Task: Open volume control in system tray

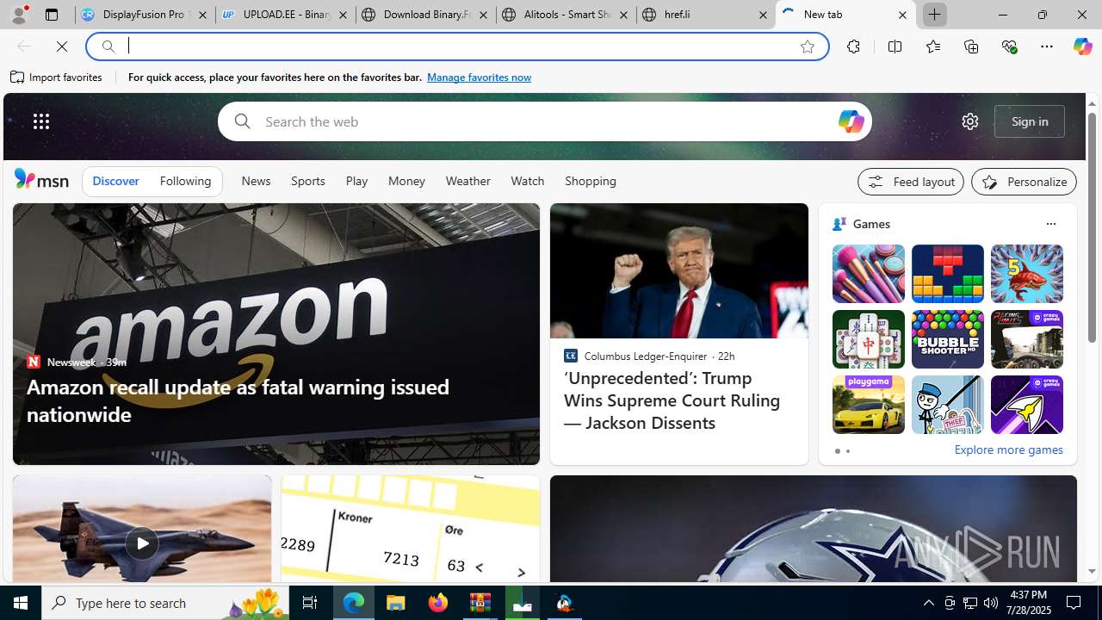Action: click(991, 603)
